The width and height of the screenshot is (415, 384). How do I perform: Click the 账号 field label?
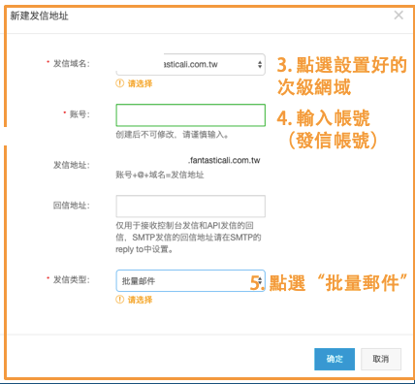pyautogui.click(x=80, y=114)
